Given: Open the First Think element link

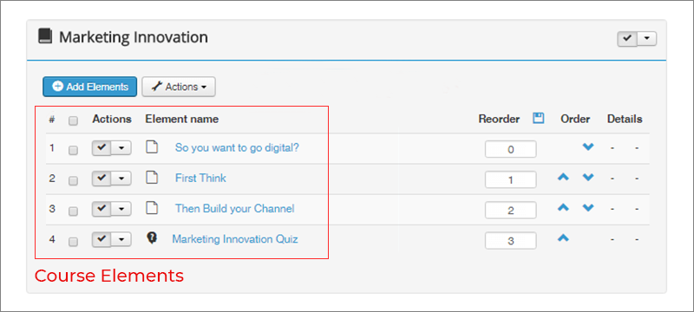Looking at the screenshot, I should click(x=200, y=178).
